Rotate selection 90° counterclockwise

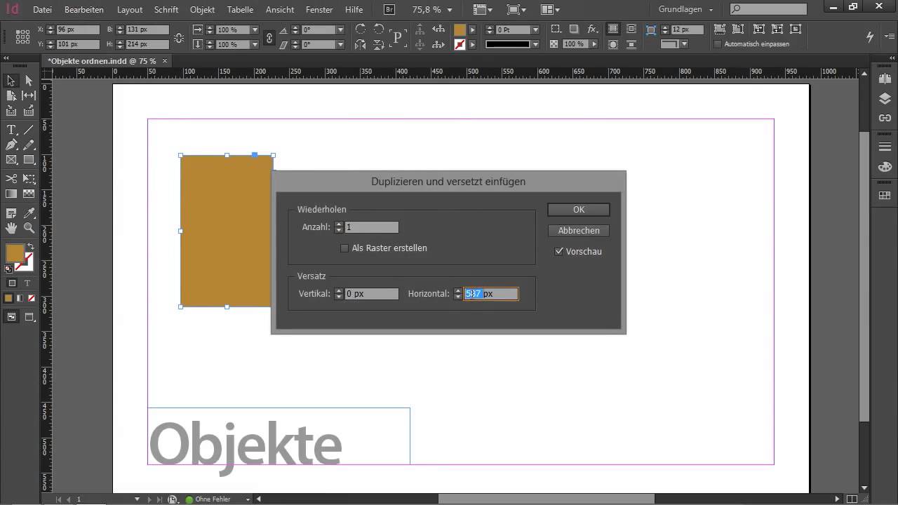(x=379, y=29)
